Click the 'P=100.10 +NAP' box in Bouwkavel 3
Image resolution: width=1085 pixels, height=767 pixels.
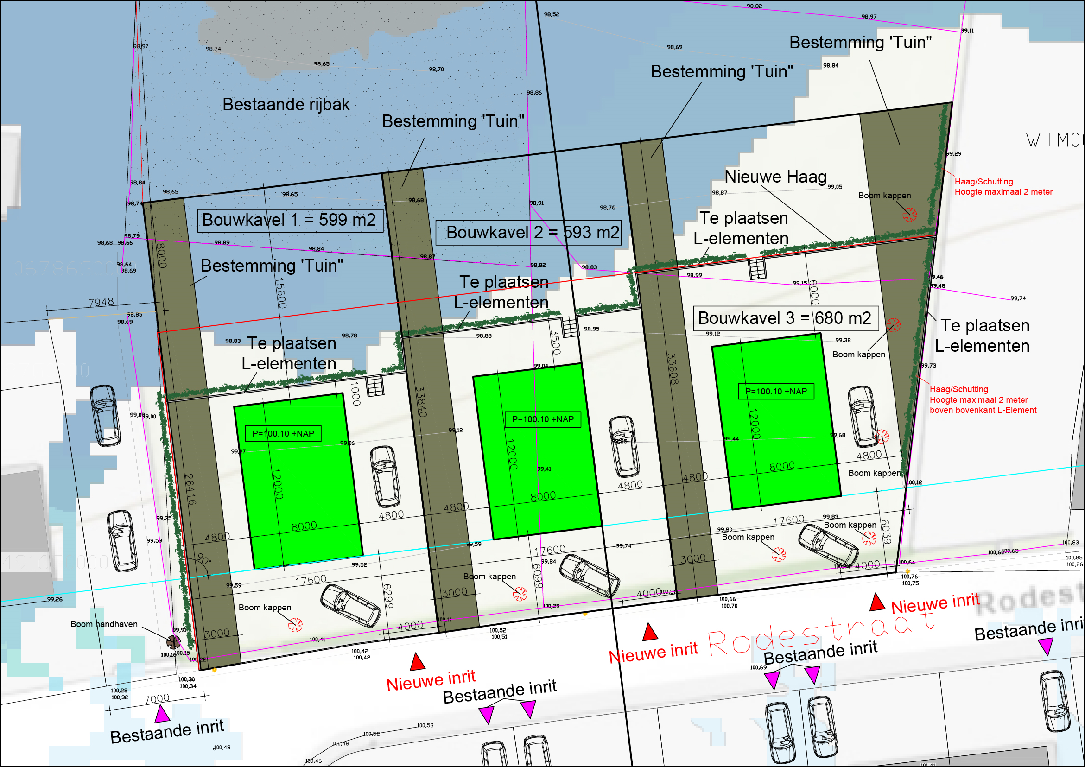point(776,391)
